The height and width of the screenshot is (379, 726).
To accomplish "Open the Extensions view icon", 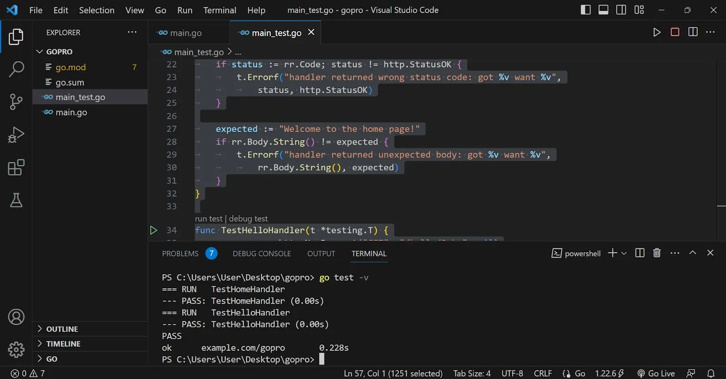I will [x=16, y=167].
